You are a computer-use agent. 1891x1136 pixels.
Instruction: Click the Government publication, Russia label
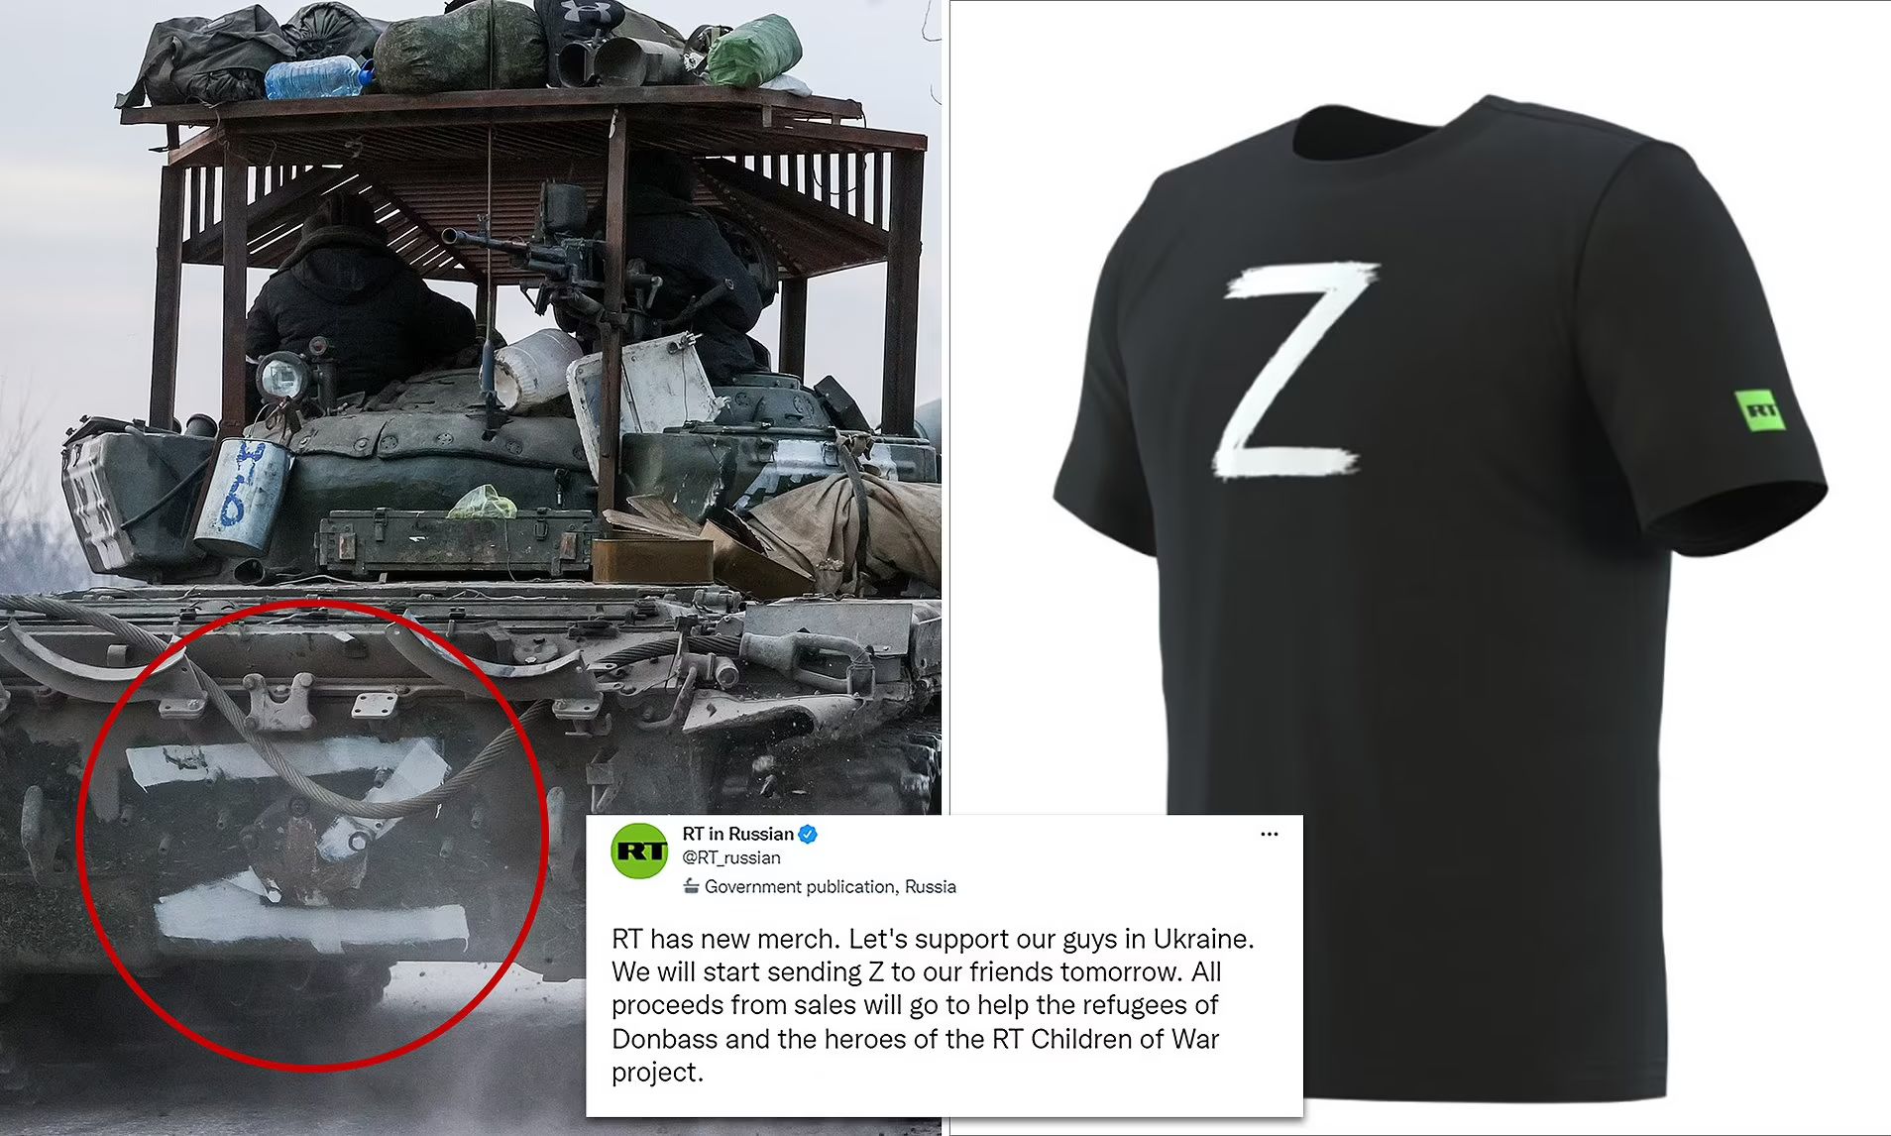point(831,886)
